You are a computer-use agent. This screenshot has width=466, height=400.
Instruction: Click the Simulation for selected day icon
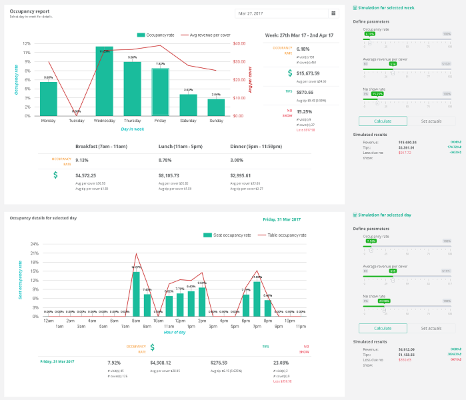[x=354, y=216]
